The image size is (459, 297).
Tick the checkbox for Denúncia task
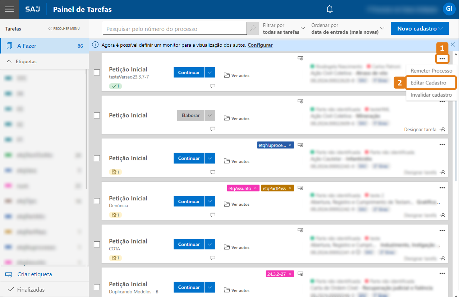(x=97, y=201)
